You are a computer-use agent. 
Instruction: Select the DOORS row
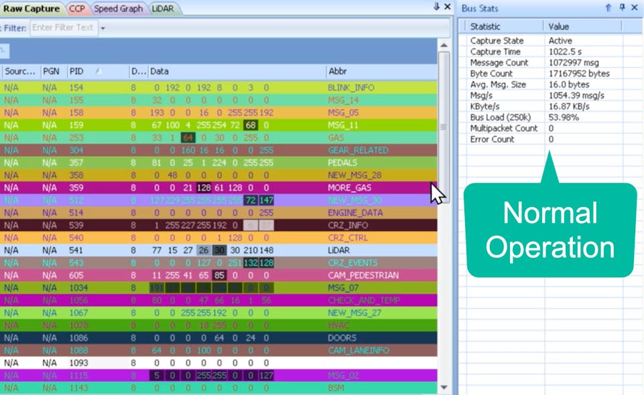[218, 337]
